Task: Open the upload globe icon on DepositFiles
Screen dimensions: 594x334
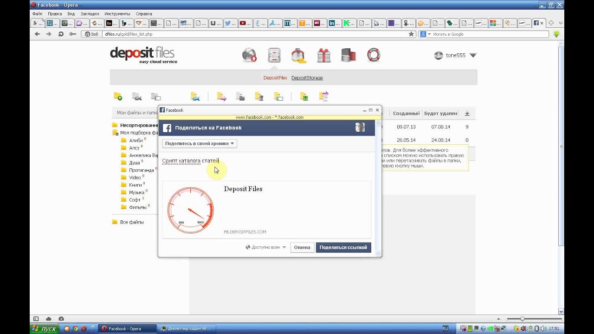Action: [x=250, y=55]
